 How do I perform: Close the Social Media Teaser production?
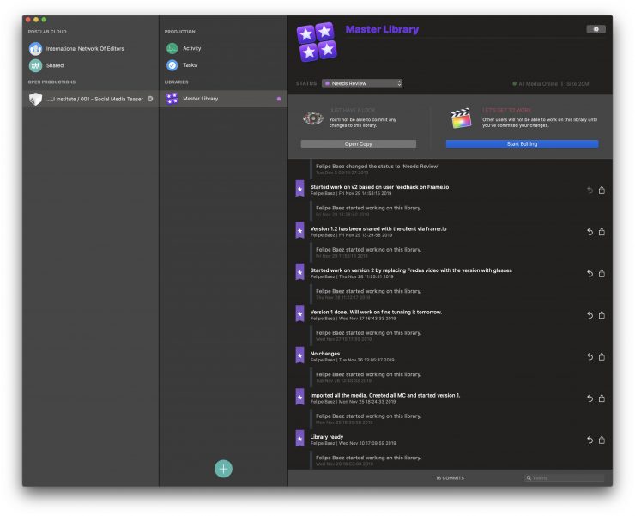150,99
